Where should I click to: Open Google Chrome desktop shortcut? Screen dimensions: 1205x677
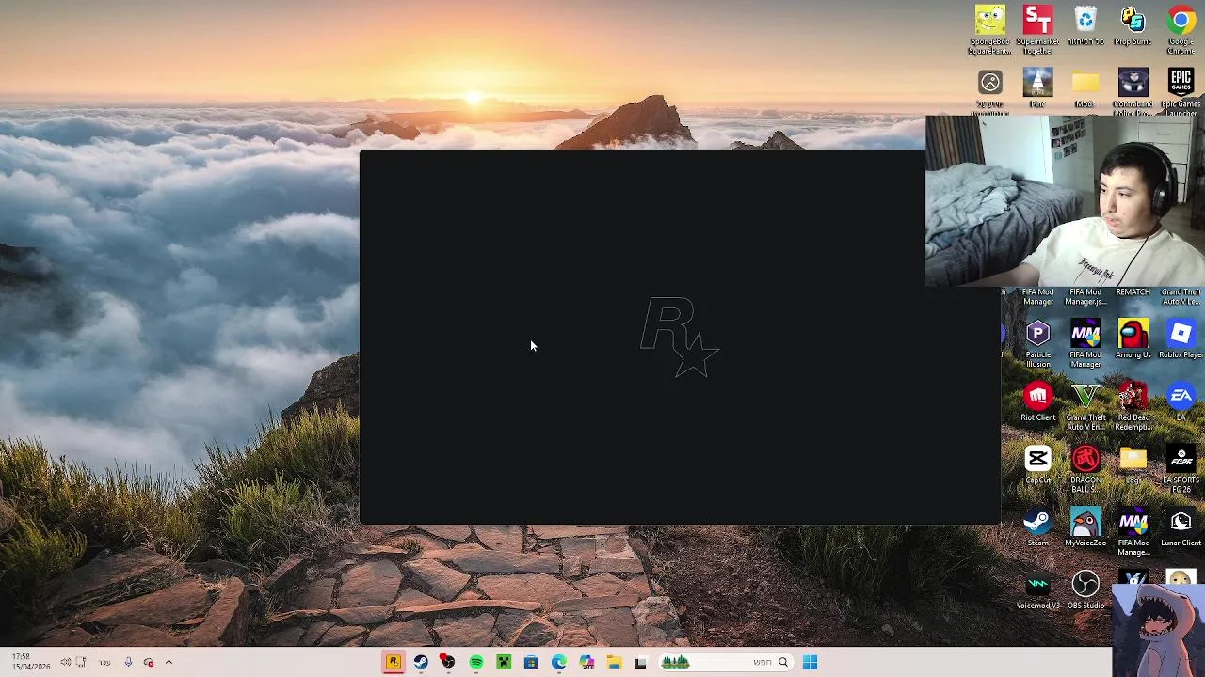point(1181,30)
